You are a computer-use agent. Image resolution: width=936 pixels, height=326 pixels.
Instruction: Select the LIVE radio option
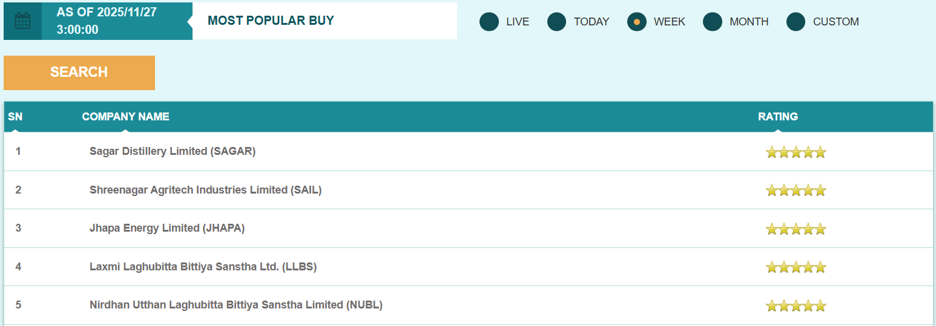(489, 22)
